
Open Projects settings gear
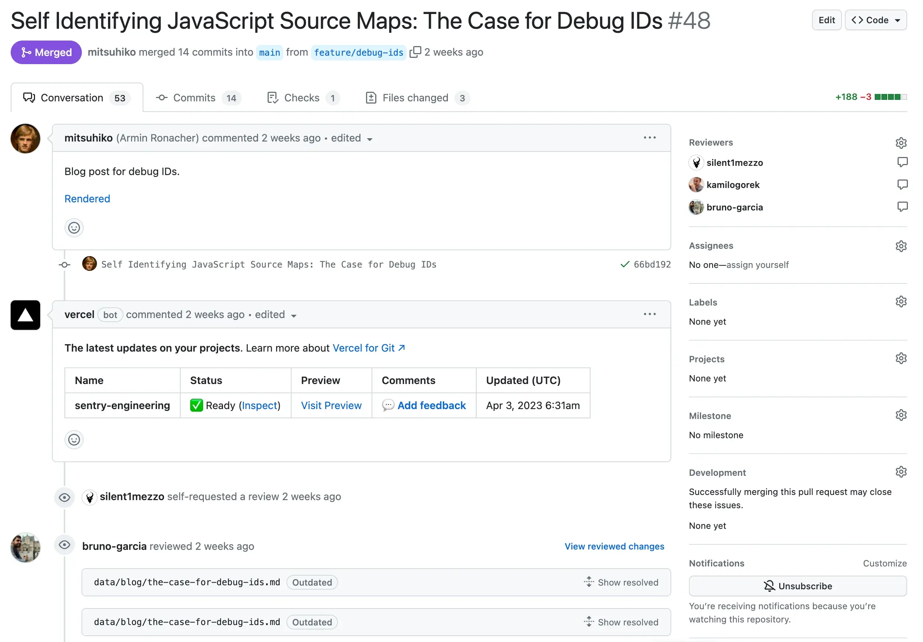point(901,358)
